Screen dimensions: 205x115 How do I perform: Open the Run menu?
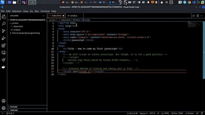tap(37, 11)
